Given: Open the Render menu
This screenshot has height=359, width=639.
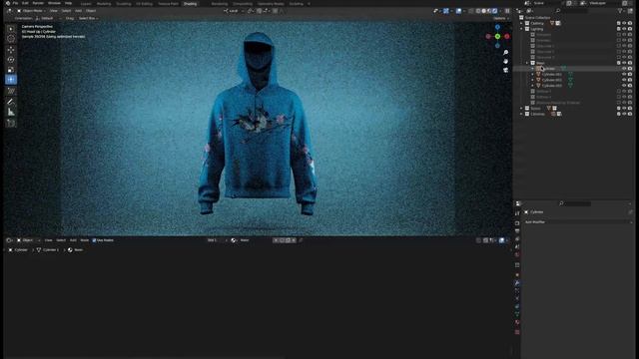Looking at the screenshot, I should click(38, 3).
